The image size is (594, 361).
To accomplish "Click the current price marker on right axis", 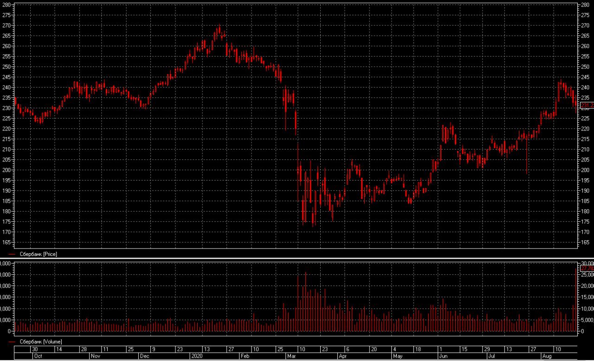I will coord(587,106).
